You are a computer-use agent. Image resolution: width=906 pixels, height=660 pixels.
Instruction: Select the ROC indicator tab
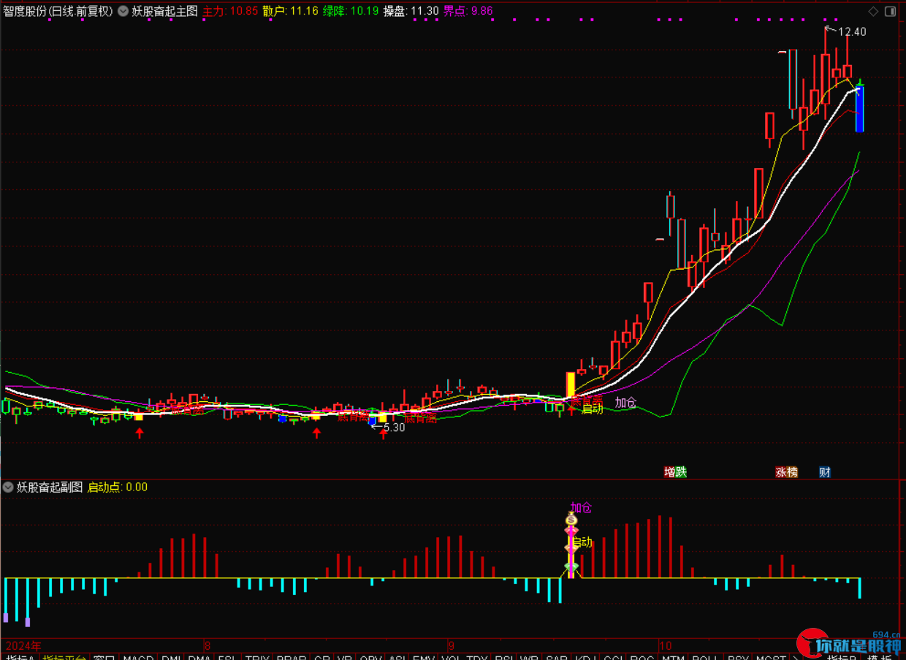(642, 657)
